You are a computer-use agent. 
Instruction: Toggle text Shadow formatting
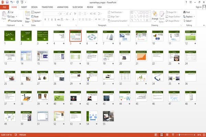55,20
